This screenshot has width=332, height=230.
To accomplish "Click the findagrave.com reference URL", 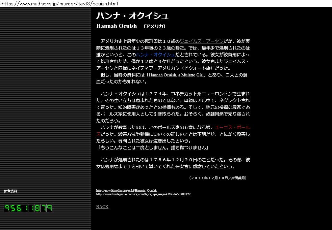I will point(143,194).
